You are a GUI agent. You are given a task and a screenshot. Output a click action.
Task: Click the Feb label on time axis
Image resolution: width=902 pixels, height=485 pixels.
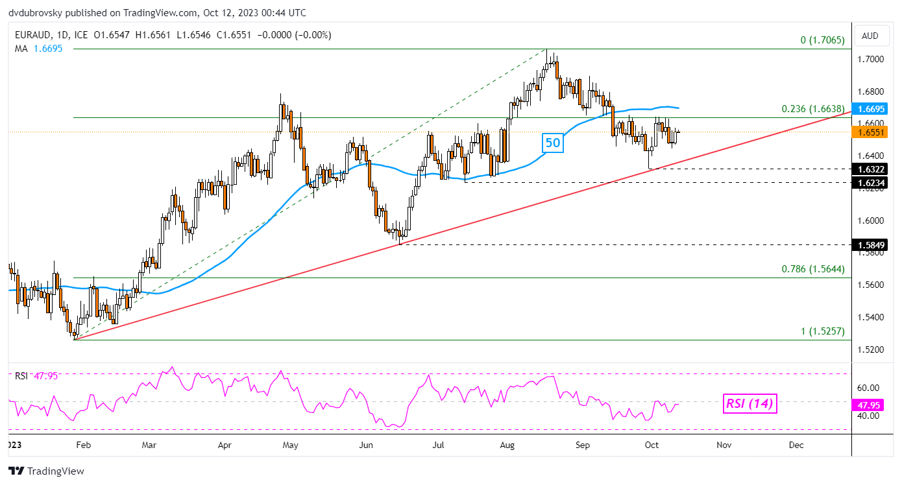[x=84, y=445]
